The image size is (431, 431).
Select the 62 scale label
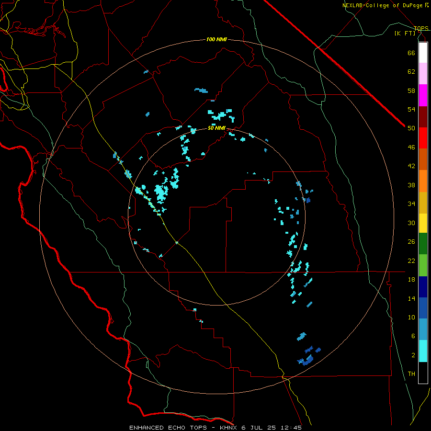411,72
